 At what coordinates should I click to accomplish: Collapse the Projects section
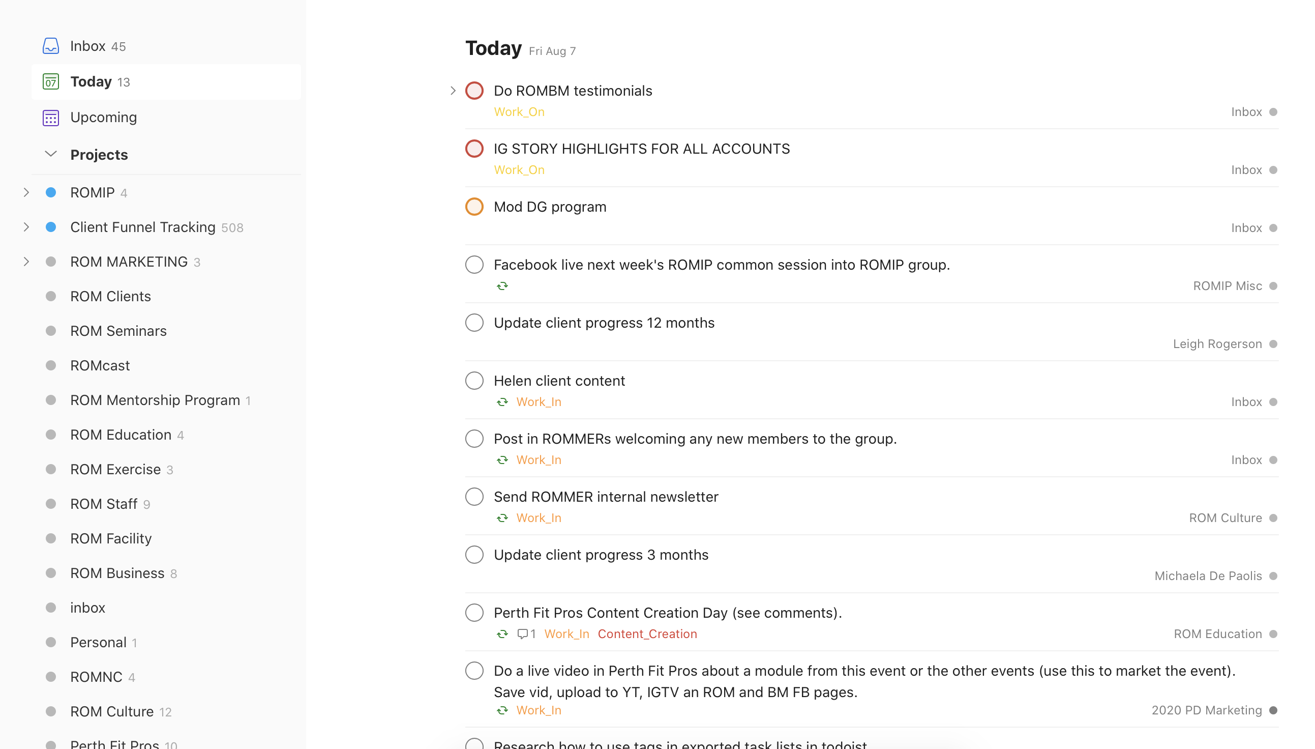click(50, 154)
